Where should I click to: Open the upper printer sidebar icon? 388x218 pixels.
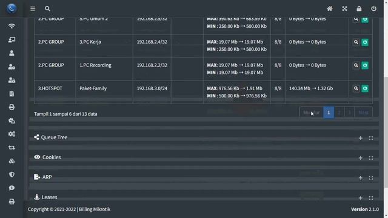point(12,107)
